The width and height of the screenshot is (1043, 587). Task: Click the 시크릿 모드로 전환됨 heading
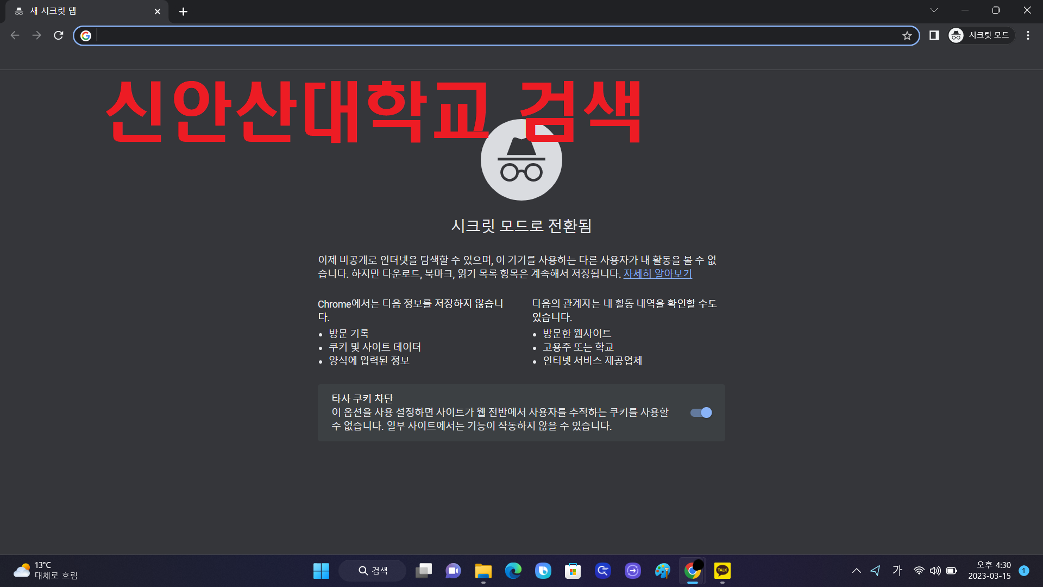[521, 226]
